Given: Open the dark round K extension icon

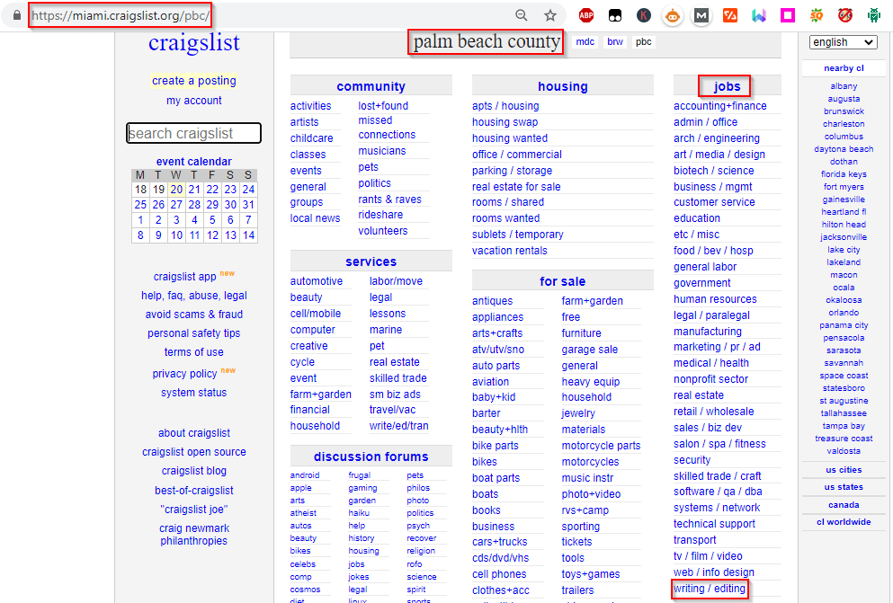Looking at the screenshot, I should click(644, 15).
